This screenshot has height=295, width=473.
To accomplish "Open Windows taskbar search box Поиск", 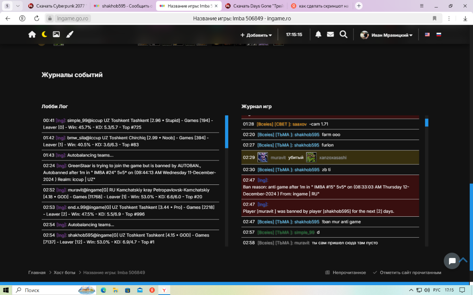I will (43, 290).
